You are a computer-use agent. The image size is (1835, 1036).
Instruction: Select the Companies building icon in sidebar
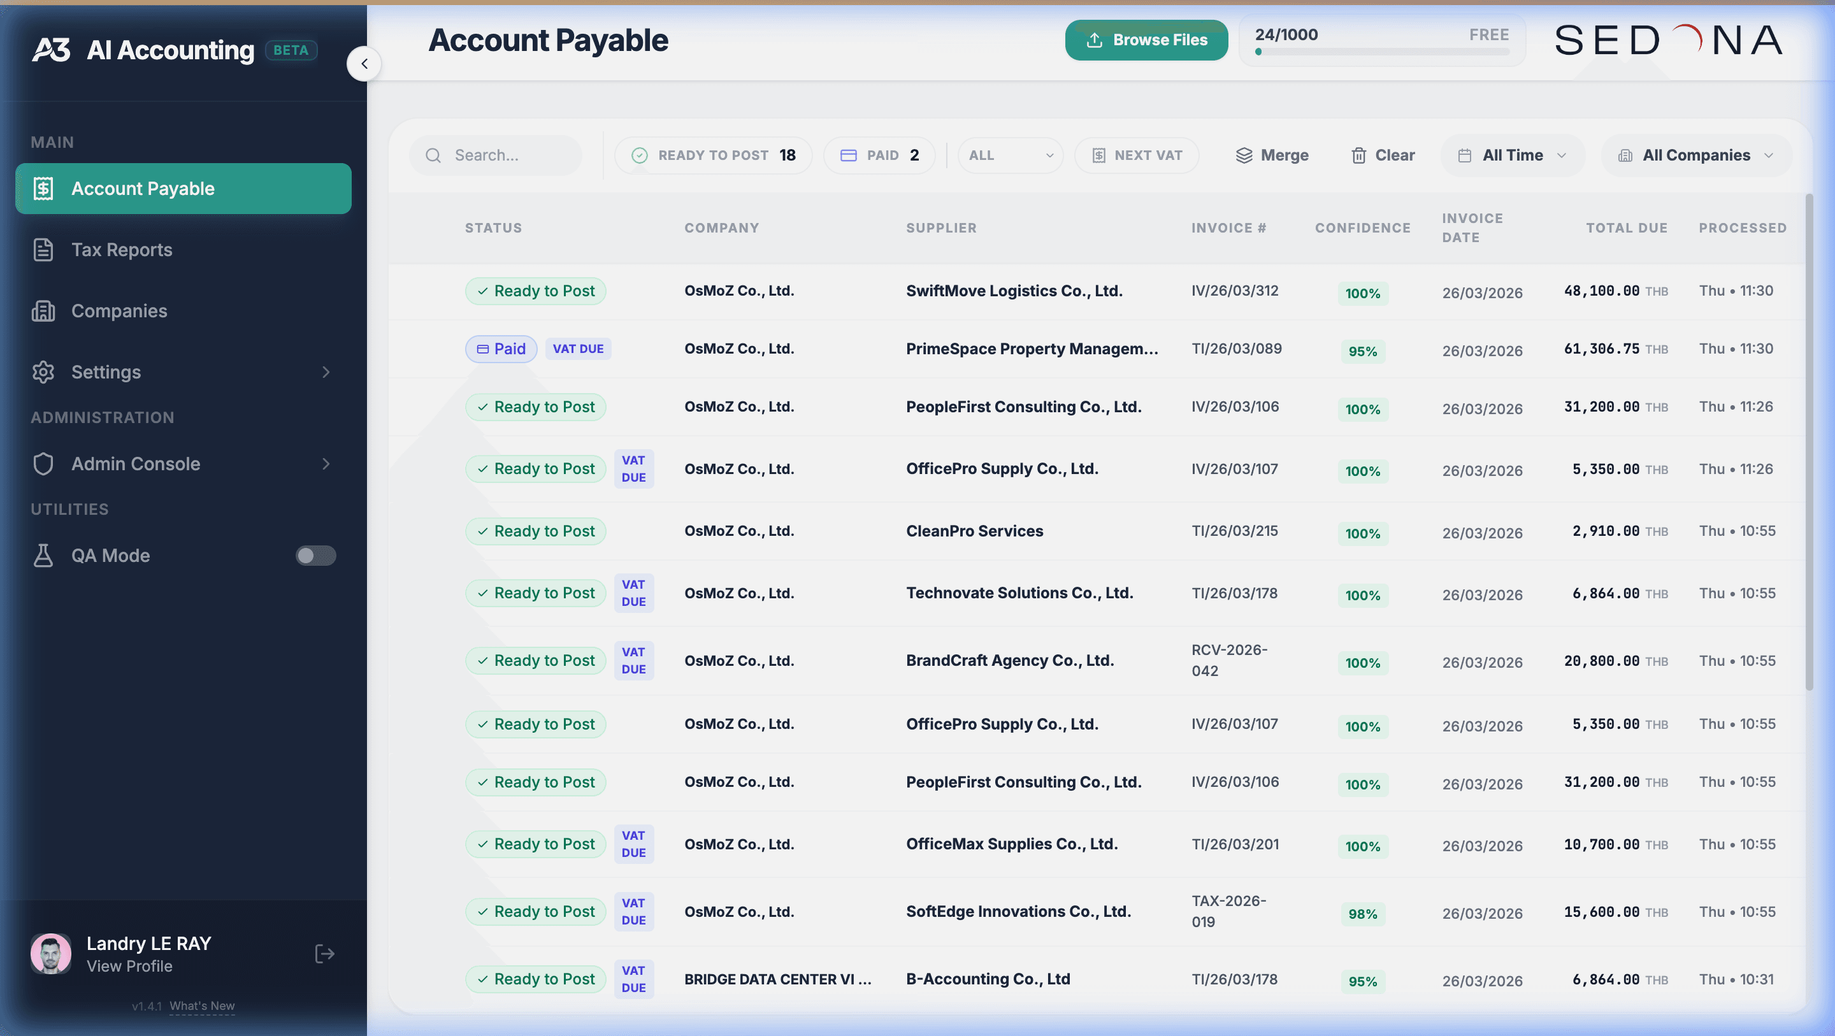coord(43,311)
